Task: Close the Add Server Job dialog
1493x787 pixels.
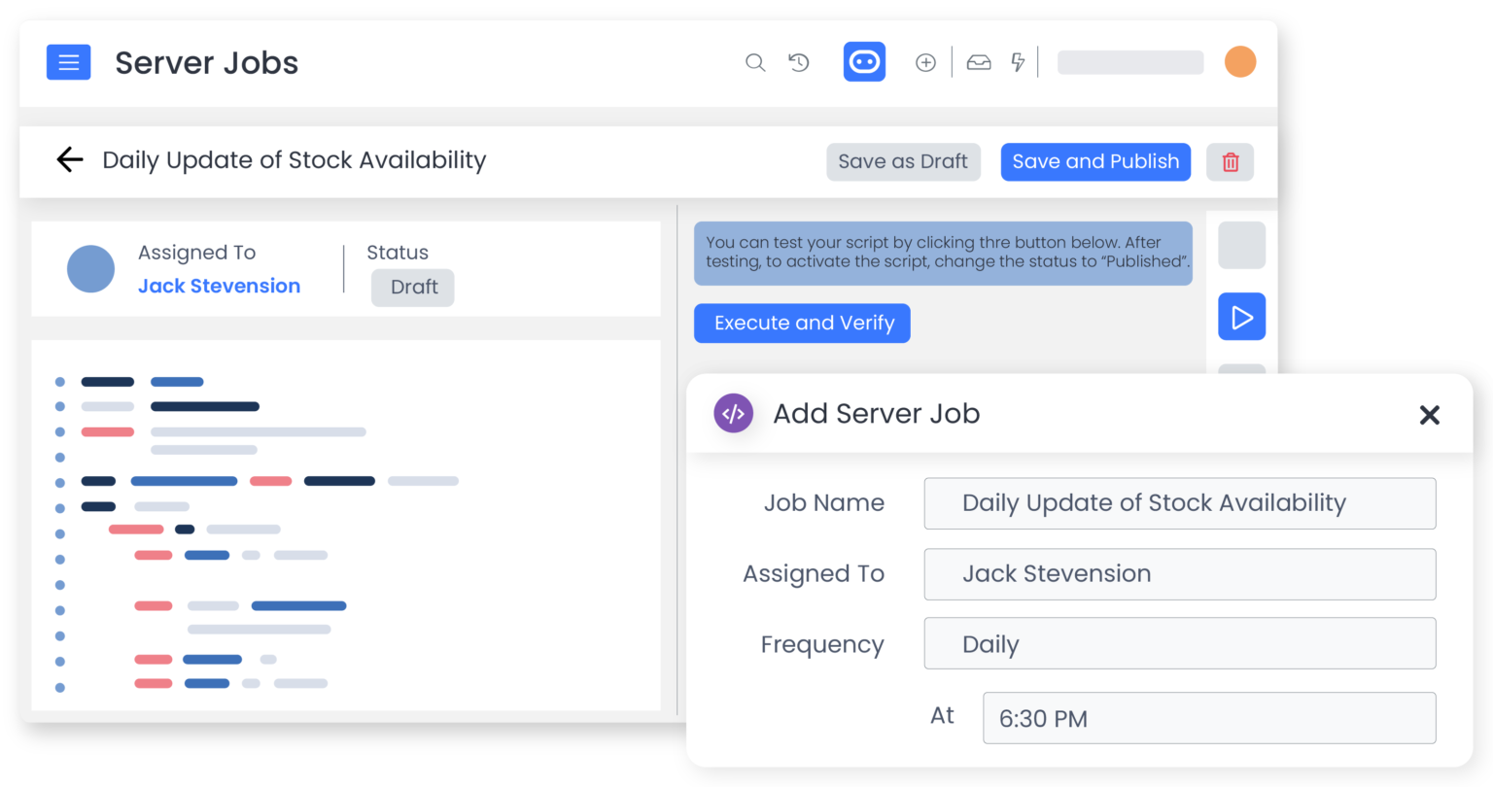Action: click(x=1430, y=415)
